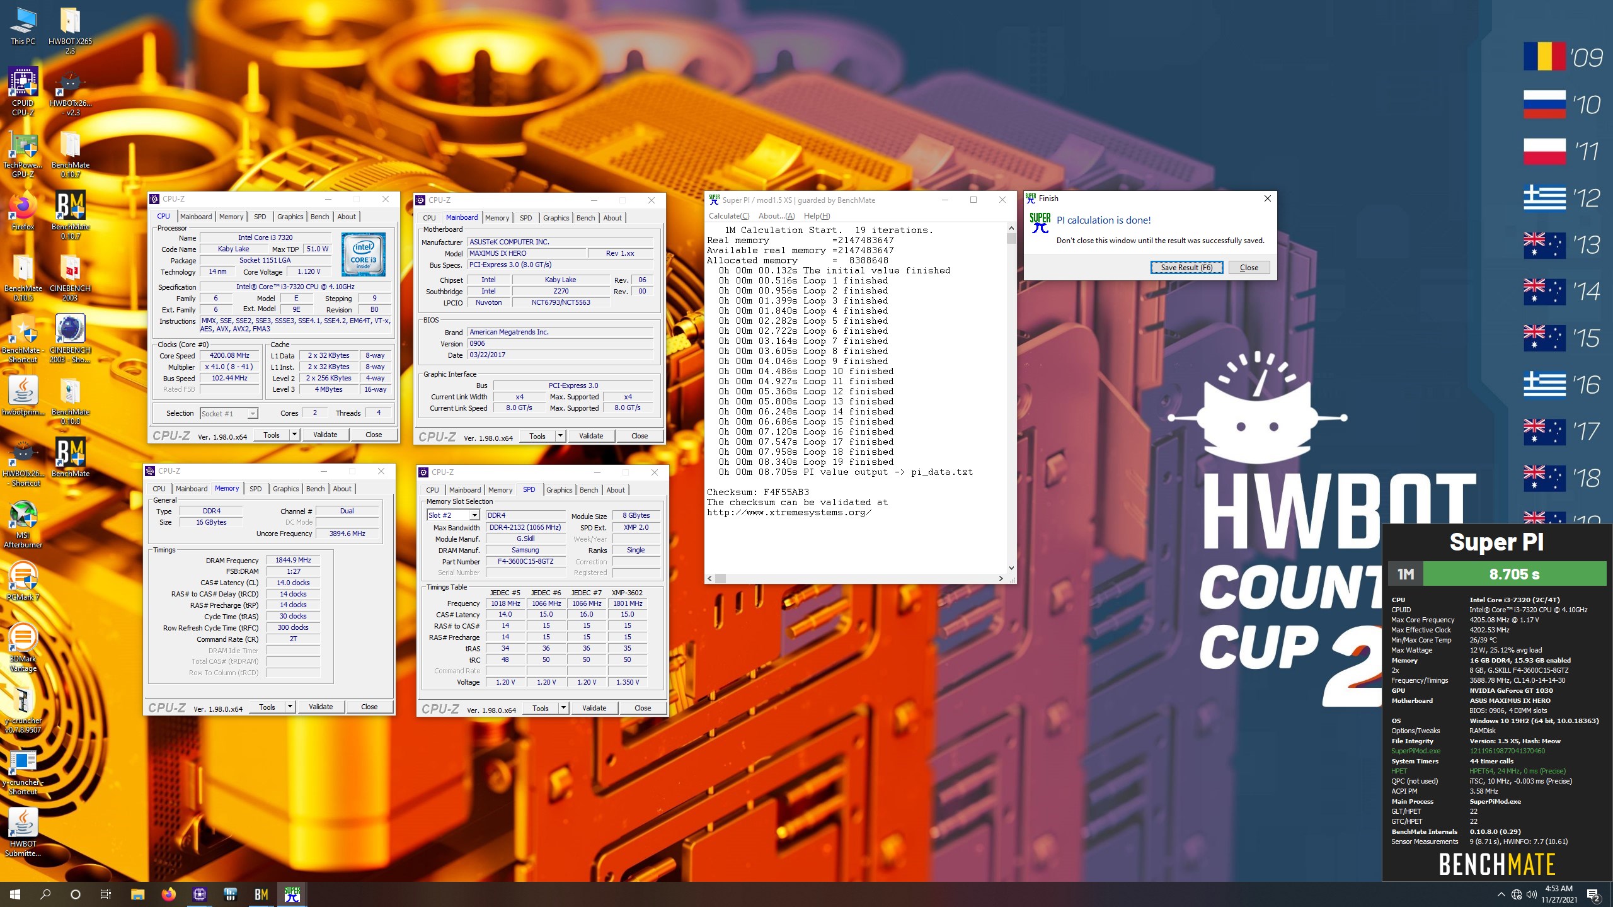Click Super PI horizontal scrollbar right arrow
This screenshot has height=907, width=1613.
1001,578
